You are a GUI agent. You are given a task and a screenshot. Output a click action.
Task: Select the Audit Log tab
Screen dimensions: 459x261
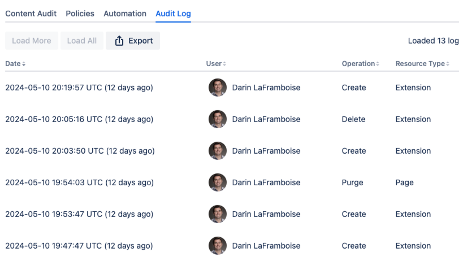tap(173, 14)
